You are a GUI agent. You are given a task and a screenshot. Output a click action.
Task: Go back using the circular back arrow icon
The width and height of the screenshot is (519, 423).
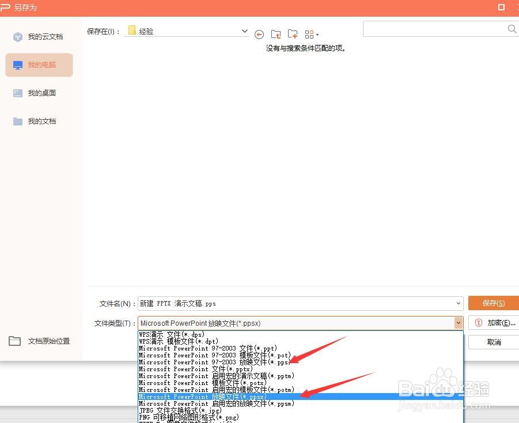259,35
